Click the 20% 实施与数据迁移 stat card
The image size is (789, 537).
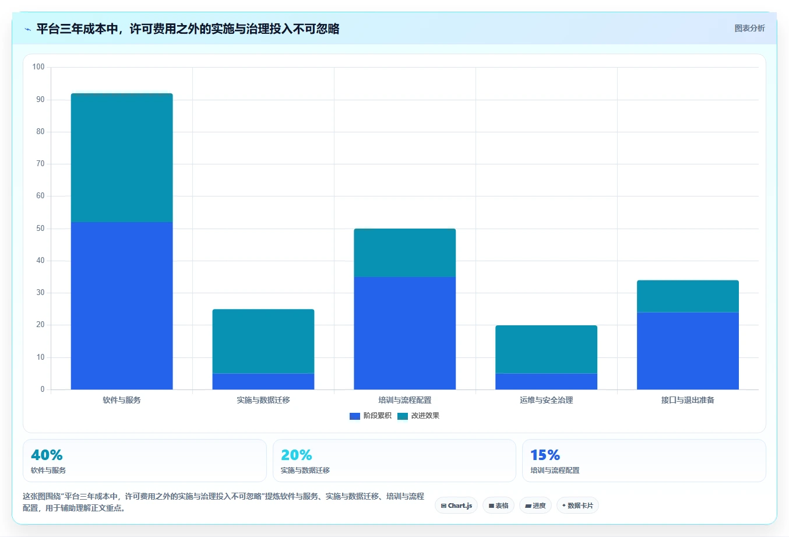tap(394, 461)
